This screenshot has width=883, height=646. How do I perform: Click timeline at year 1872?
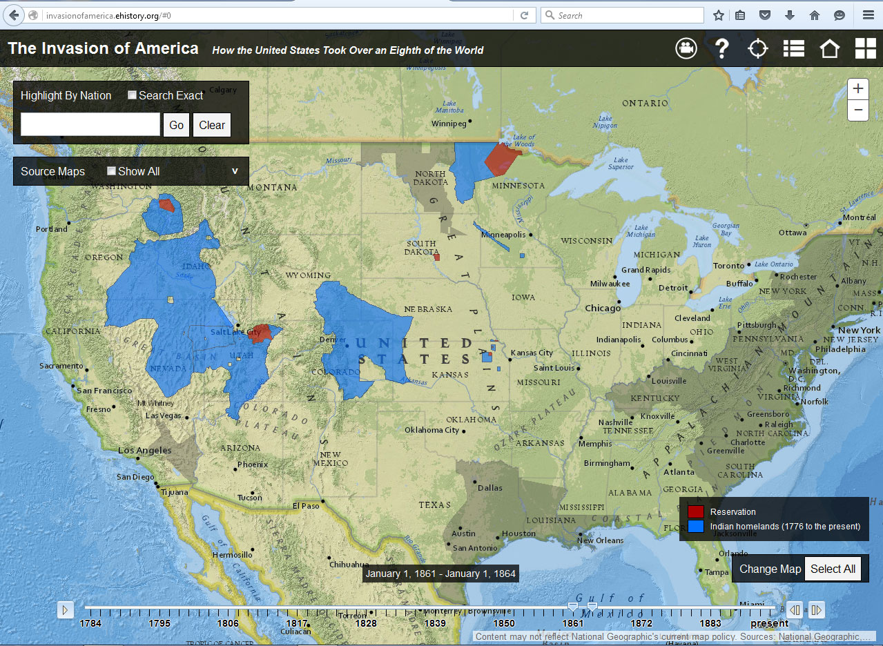[641, 623]
